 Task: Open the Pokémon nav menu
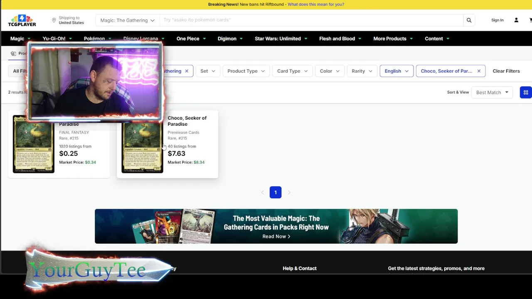pos(97,39)
